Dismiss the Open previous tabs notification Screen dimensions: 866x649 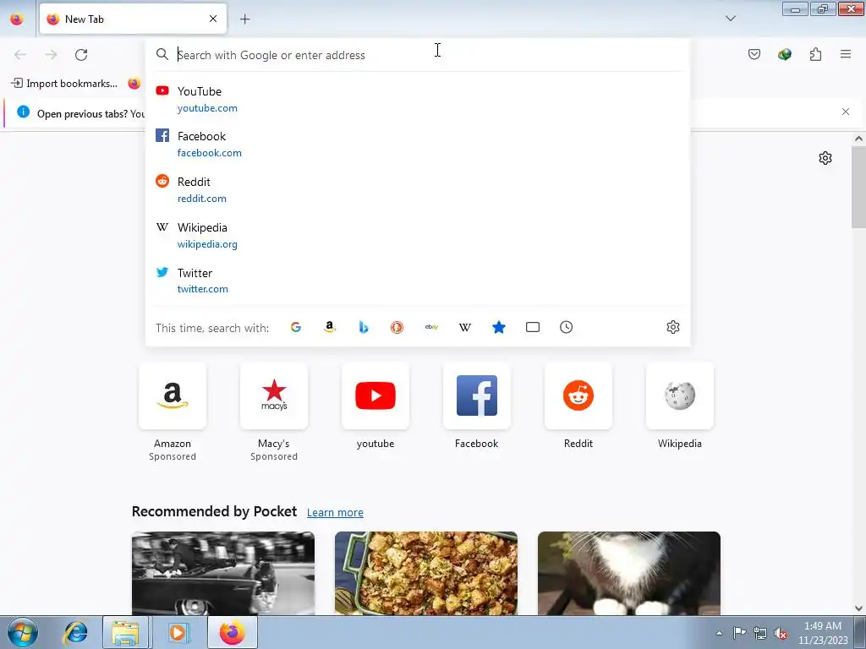pos(846,112)
